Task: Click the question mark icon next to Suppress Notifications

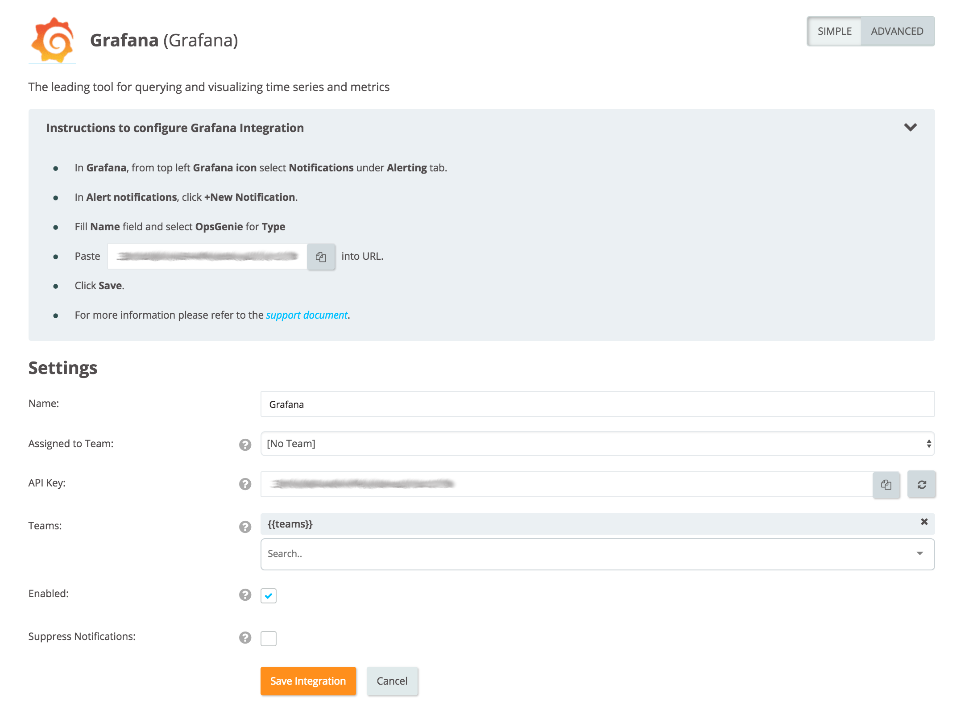Action: [x=246, y=637]
